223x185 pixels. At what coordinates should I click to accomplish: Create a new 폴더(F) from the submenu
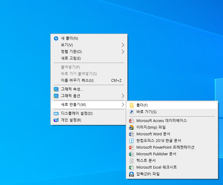(x=142, y=105)
